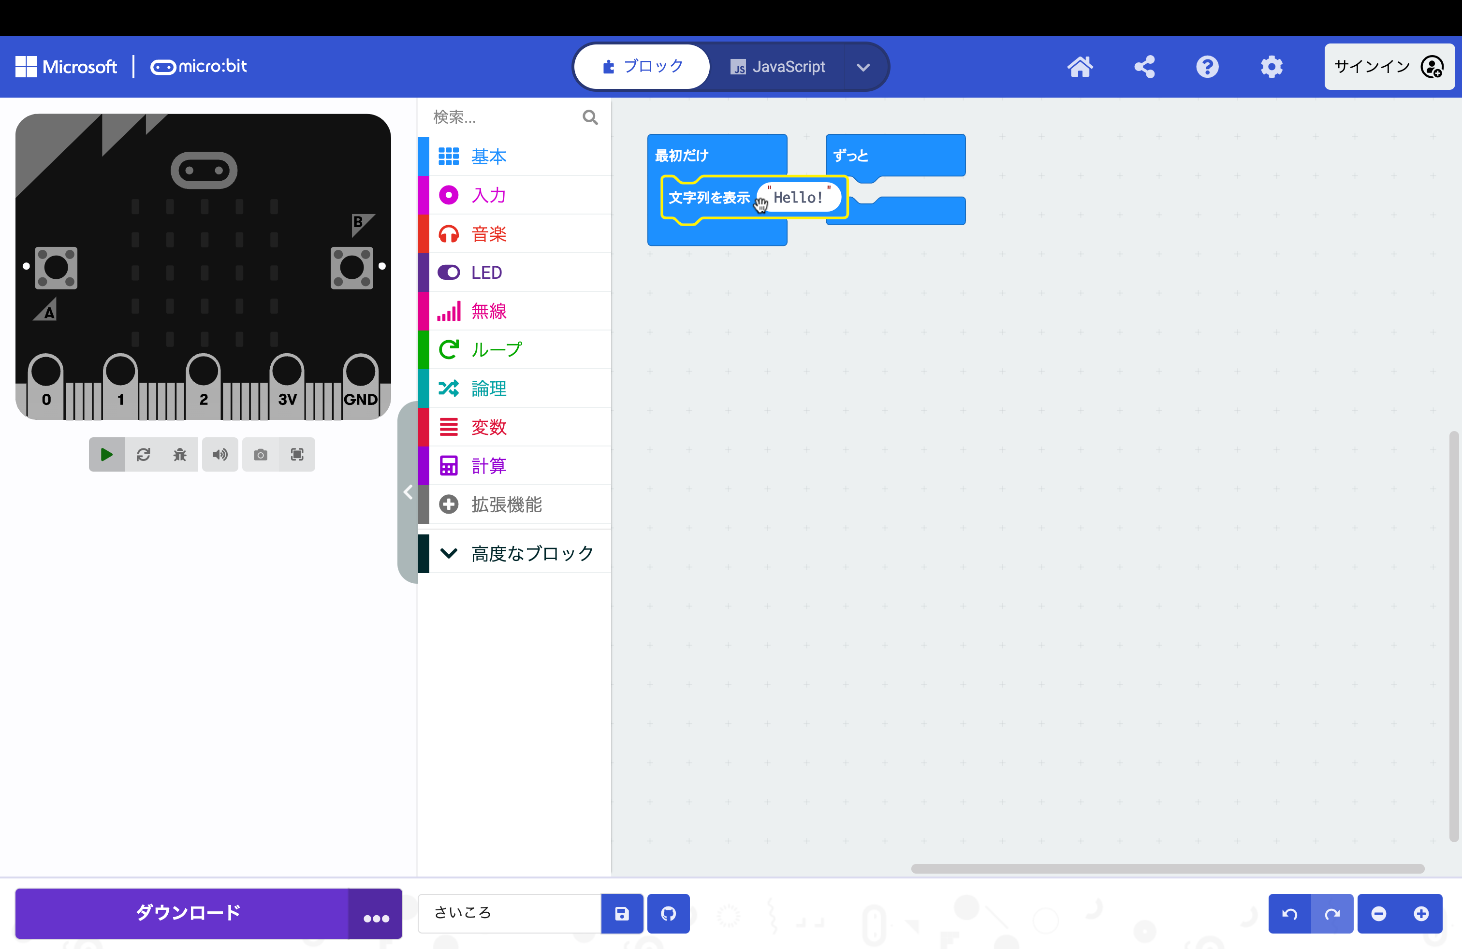The width and height of the screenshot is (1462, 949).
Task: Redo the last action
Action: pyautogui.click(x=1332, y=913)
